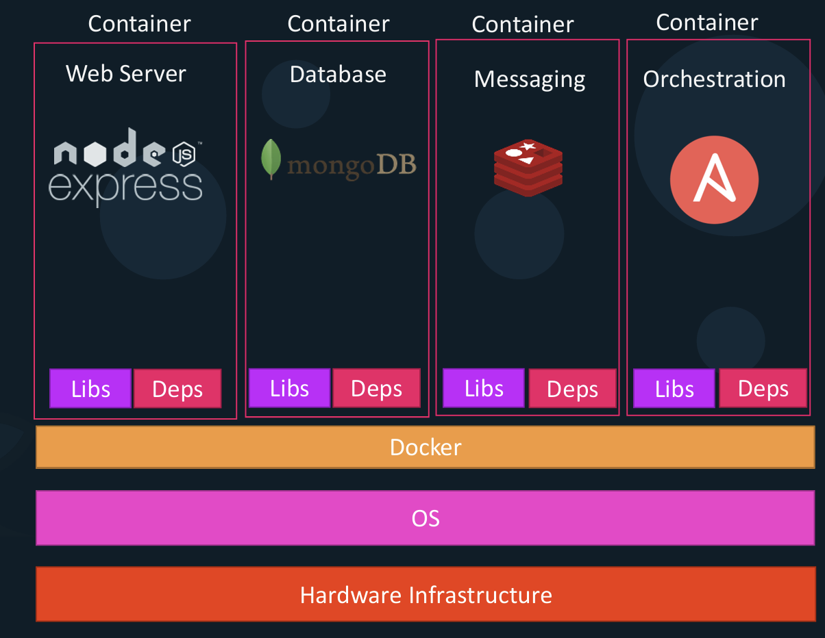Click Deps box in Messaging container
Screen dimensions: 825x638
(572, 389)
